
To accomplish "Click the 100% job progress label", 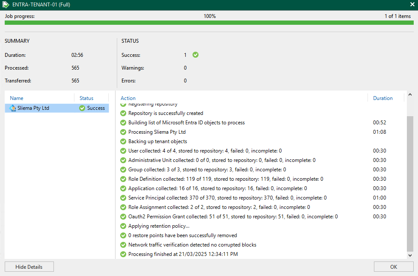I will [x=210, y=16].
